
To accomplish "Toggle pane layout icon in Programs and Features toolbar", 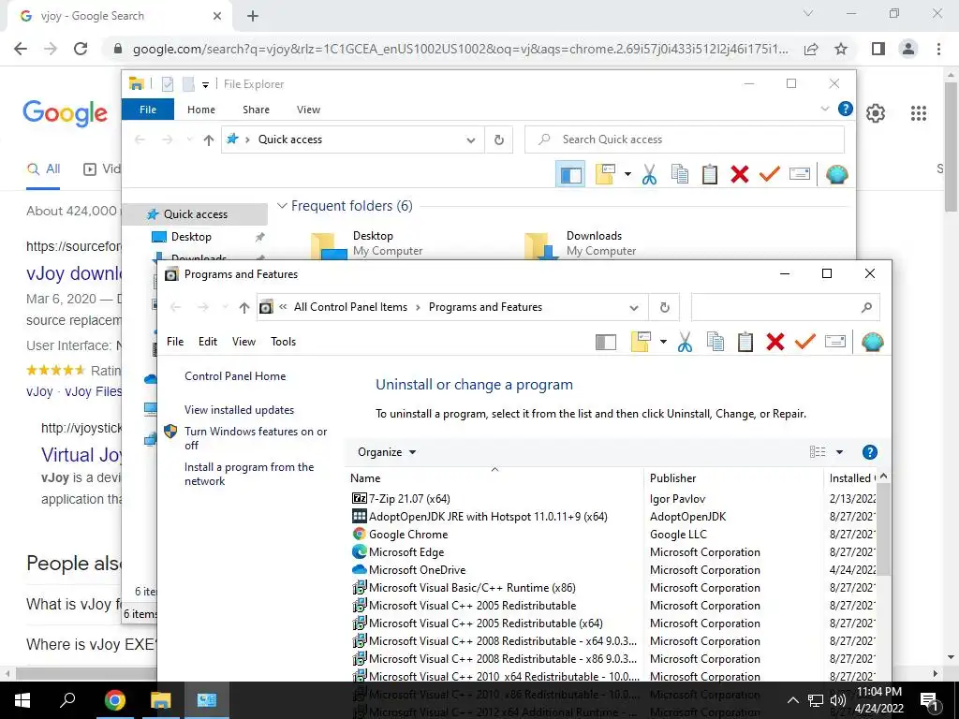I will (606, 342).
